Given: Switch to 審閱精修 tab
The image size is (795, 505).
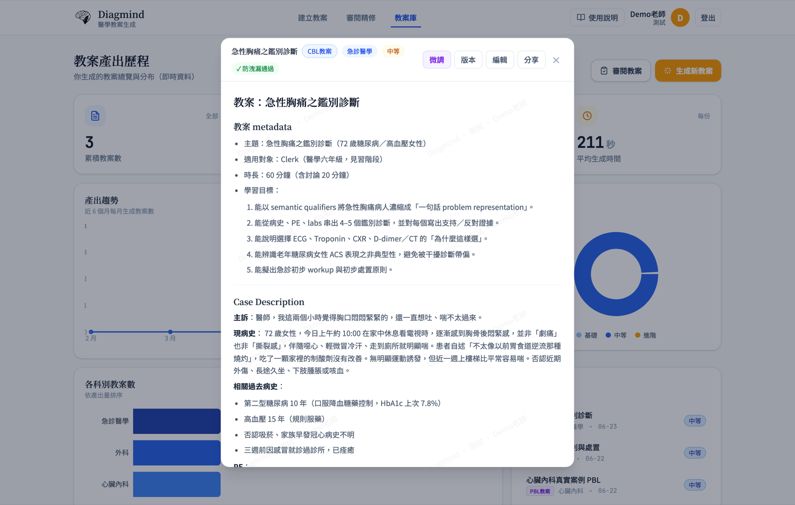Looking at the screenshot, I should pyautogui.click(x=361, y=18).
